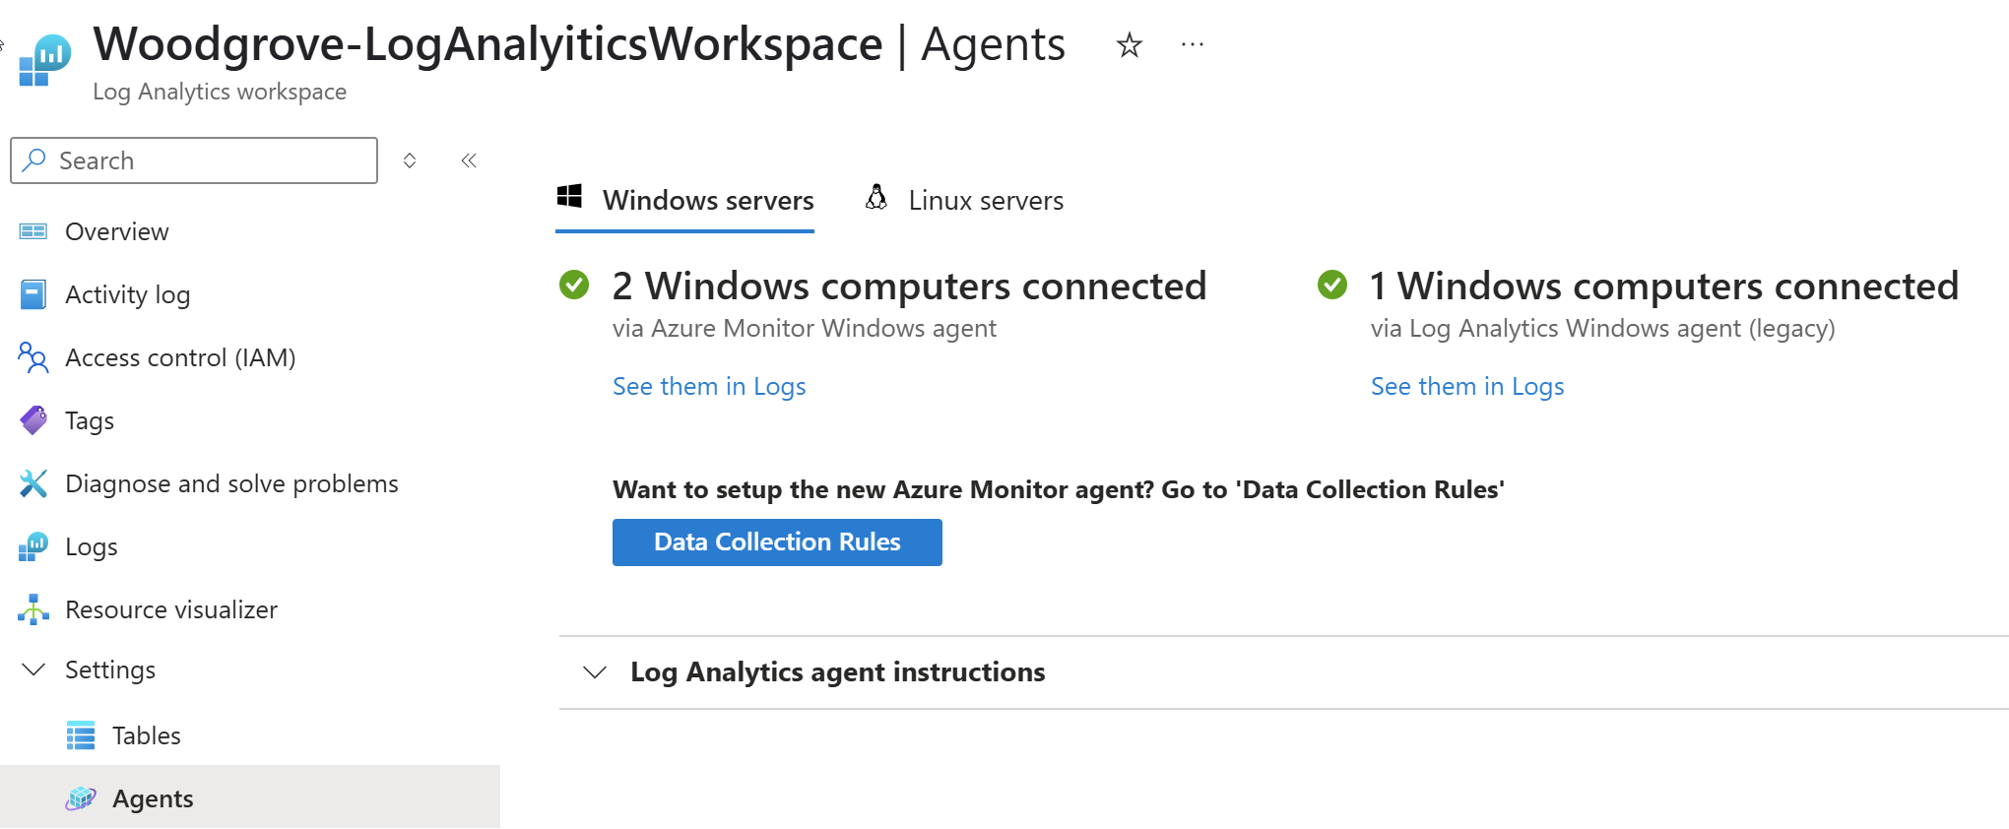Click the Windows logo icon on tab

coord(569,196)
